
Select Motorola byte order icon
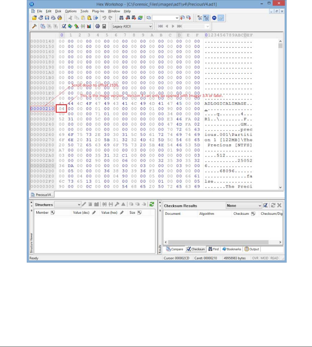214,18
